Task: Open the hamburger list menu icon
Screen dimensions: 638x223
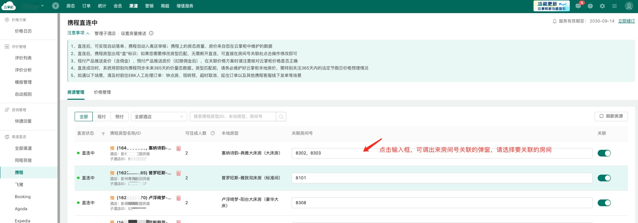Action: [614, 6]
